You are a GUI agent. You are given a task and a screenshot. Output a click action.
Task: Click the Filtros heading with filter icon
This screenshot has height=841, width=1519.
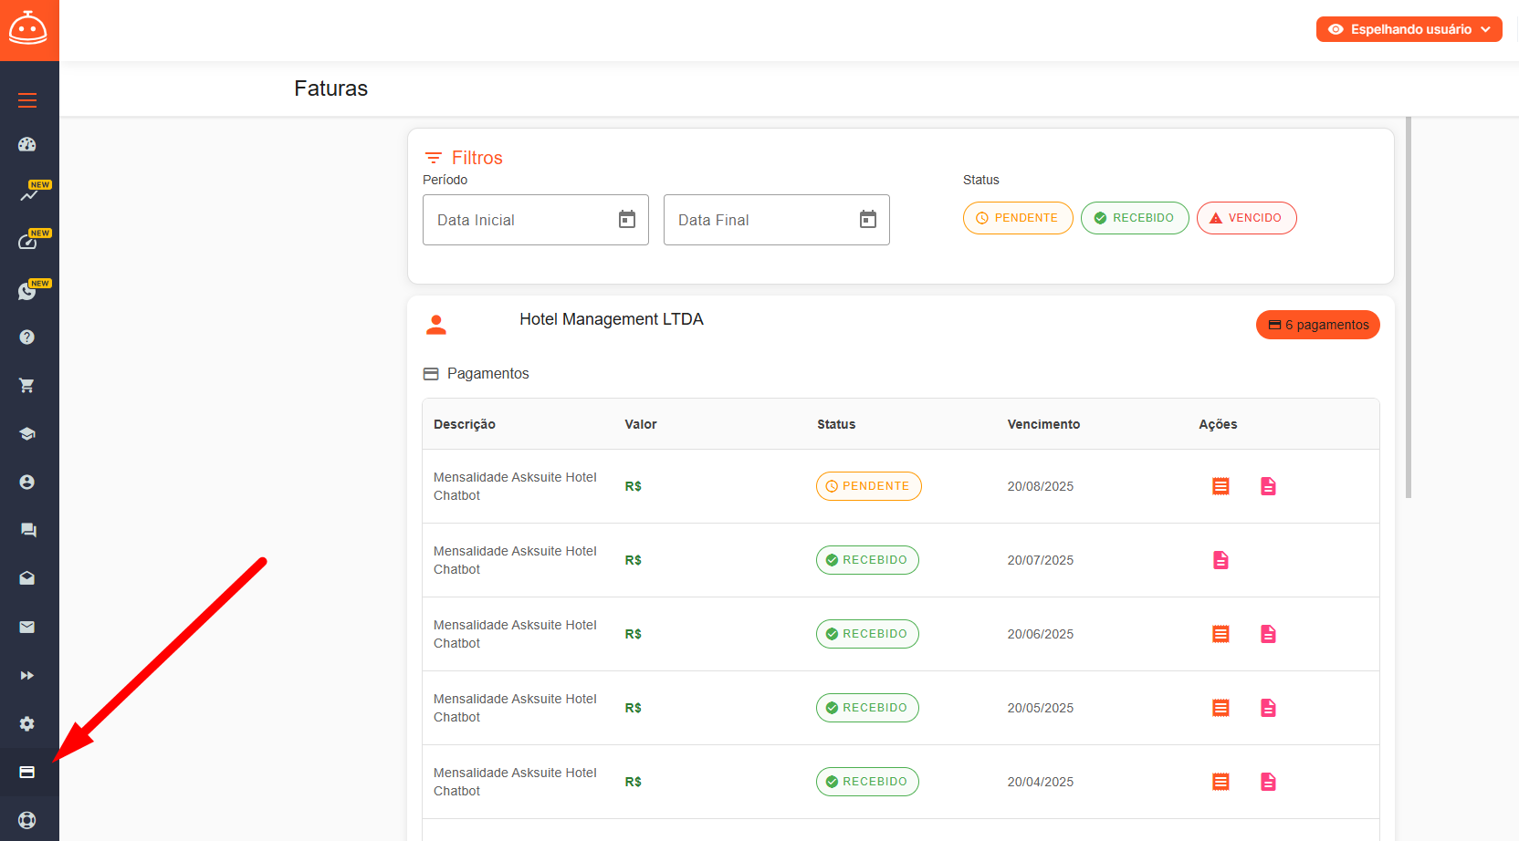[464, 158]
